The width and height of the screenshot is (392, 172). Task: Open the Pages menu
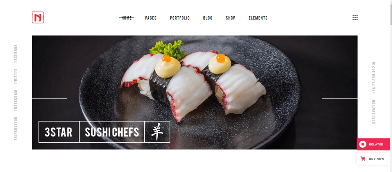[151, 18]
